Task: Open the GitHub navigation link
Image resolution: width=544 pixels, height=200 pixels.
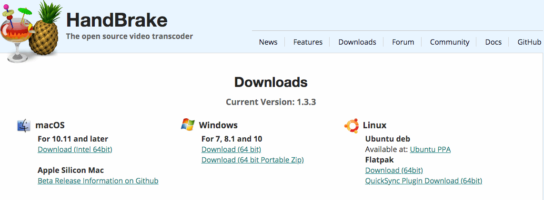Action: (529, 42)
